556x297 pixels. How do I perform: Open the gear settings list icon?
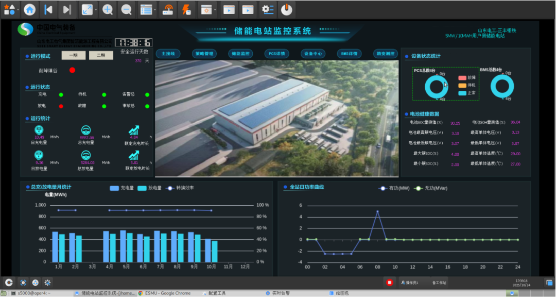click(268, 9)
